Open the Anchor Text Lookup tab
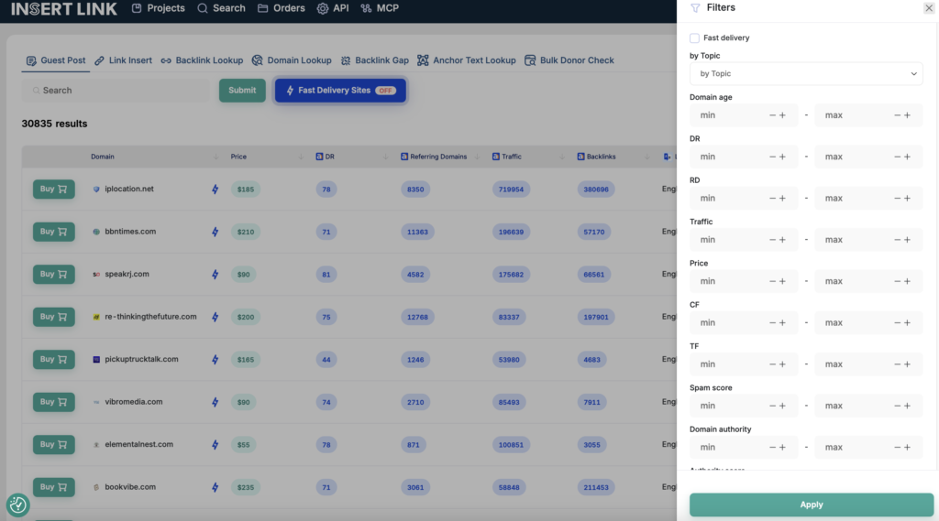This screenshot has height=521, width=939. click(467, 60)
